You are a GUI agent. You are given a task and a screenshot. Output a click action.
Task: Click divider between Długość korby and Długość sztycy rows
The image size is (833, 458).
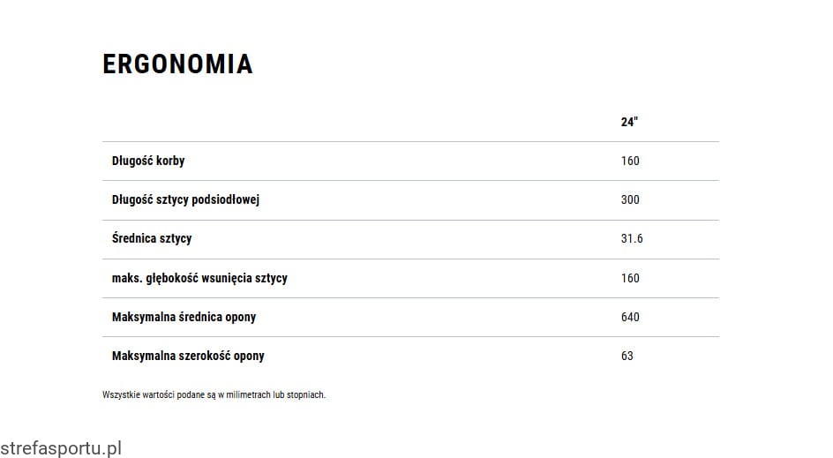click(410, 180)
